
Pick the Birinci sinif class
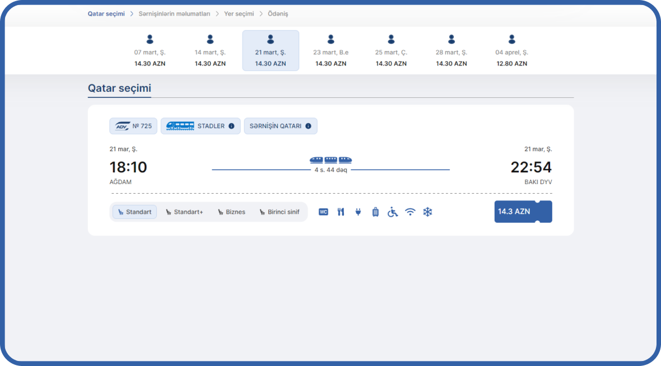(279, 212)
